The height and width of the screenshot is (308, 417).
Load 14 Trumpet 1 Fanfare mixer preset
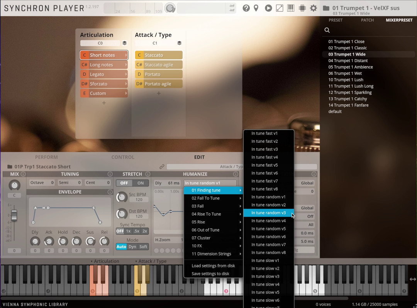[x=348, y=105]
